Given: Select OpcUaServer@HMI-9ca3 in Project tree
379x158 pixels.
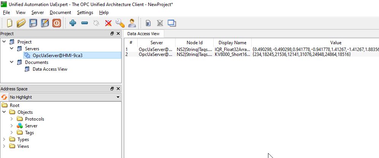Looking at the screenshot, I should (57, 56).
